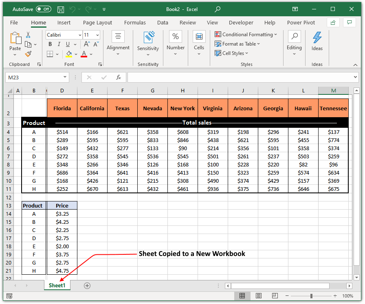365x304 pixels.
Task: Click the Paste button
Action: pos(15,41)
